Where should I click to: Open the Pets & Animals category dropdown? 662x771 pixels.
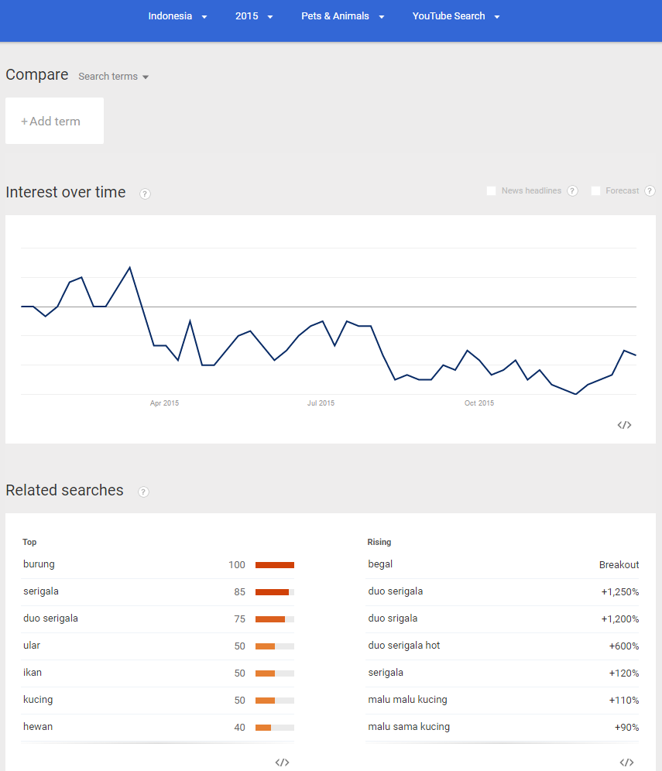(342, 16)
